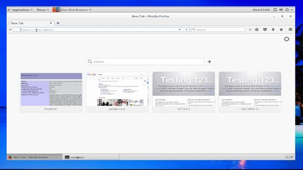Open the Downloads arrow icon
The width and height of the screenshot is (303, 170).
273,29
